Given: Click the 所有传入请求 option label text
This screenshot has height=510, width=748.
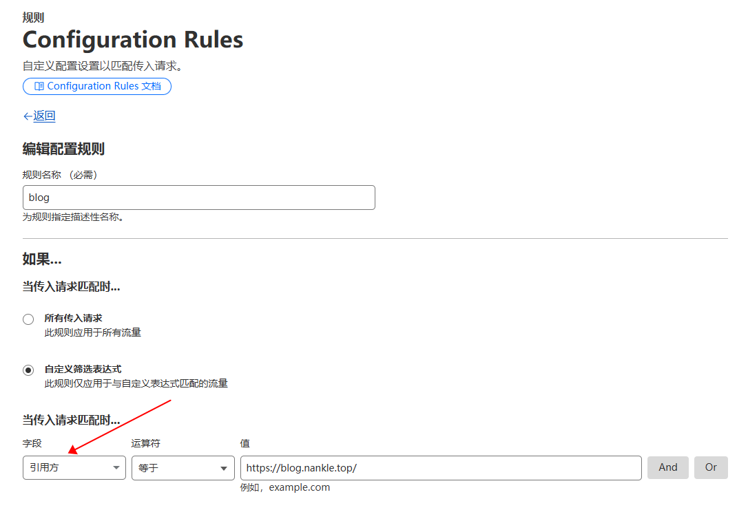Looking at the screenshot, I should 73,319.
